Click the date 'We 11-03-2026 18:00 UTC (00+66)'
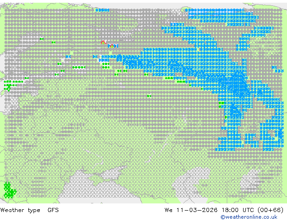287x221 pixels. tap(224, 210)
